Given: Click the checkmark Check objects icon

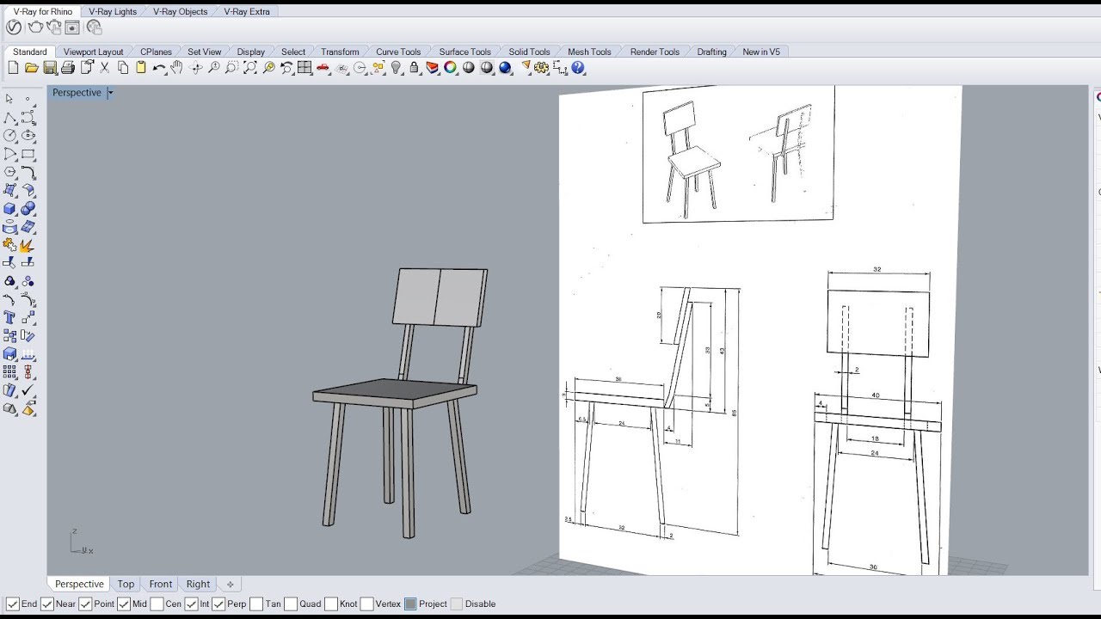Looking at the screenshot, I should 28,390.
